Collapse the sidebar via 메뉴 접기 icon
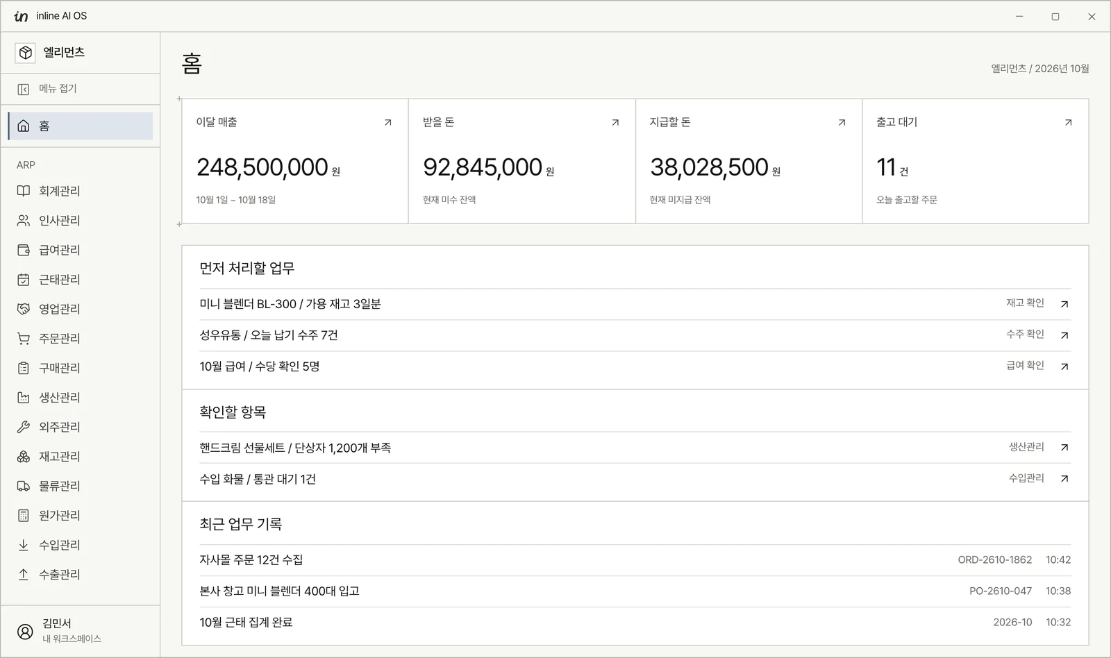The width and height of the screenshot is (1111, 658). point(24,89)
